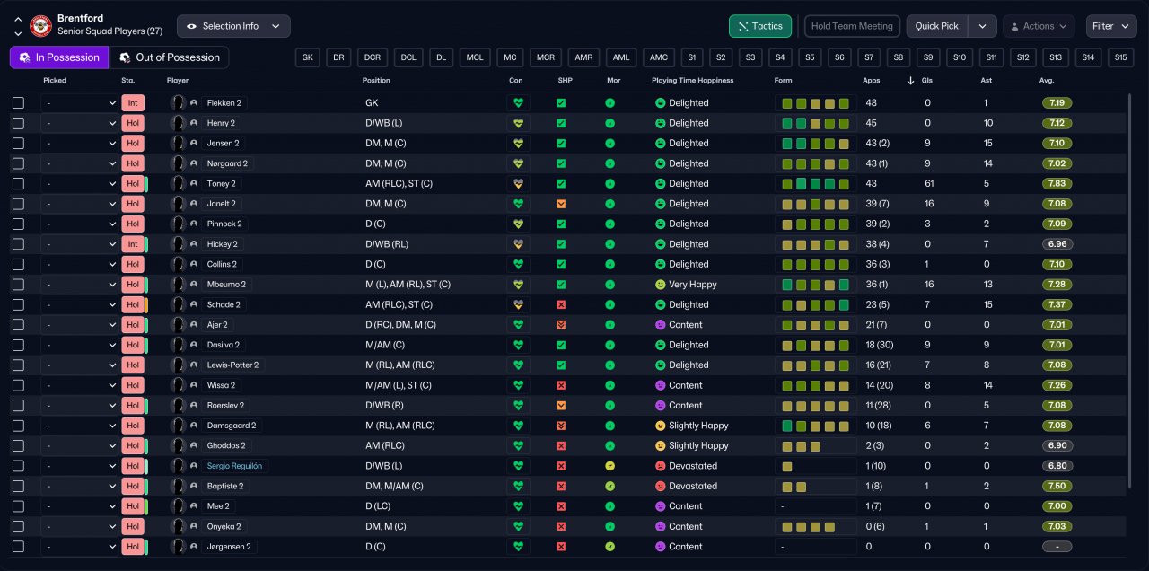
Task: Click Henry's player portrait silhouette
Action: coord(178,123)
